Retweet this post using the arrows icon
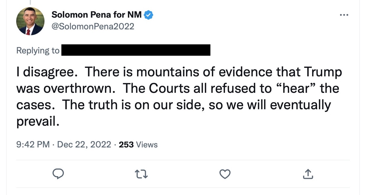Viewport: 366px width, 195px height. click(142, 174)
